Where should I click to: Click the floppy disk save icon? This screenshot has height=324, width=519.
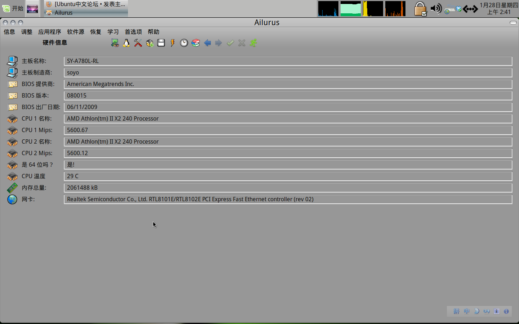click(x=161, y=43)
